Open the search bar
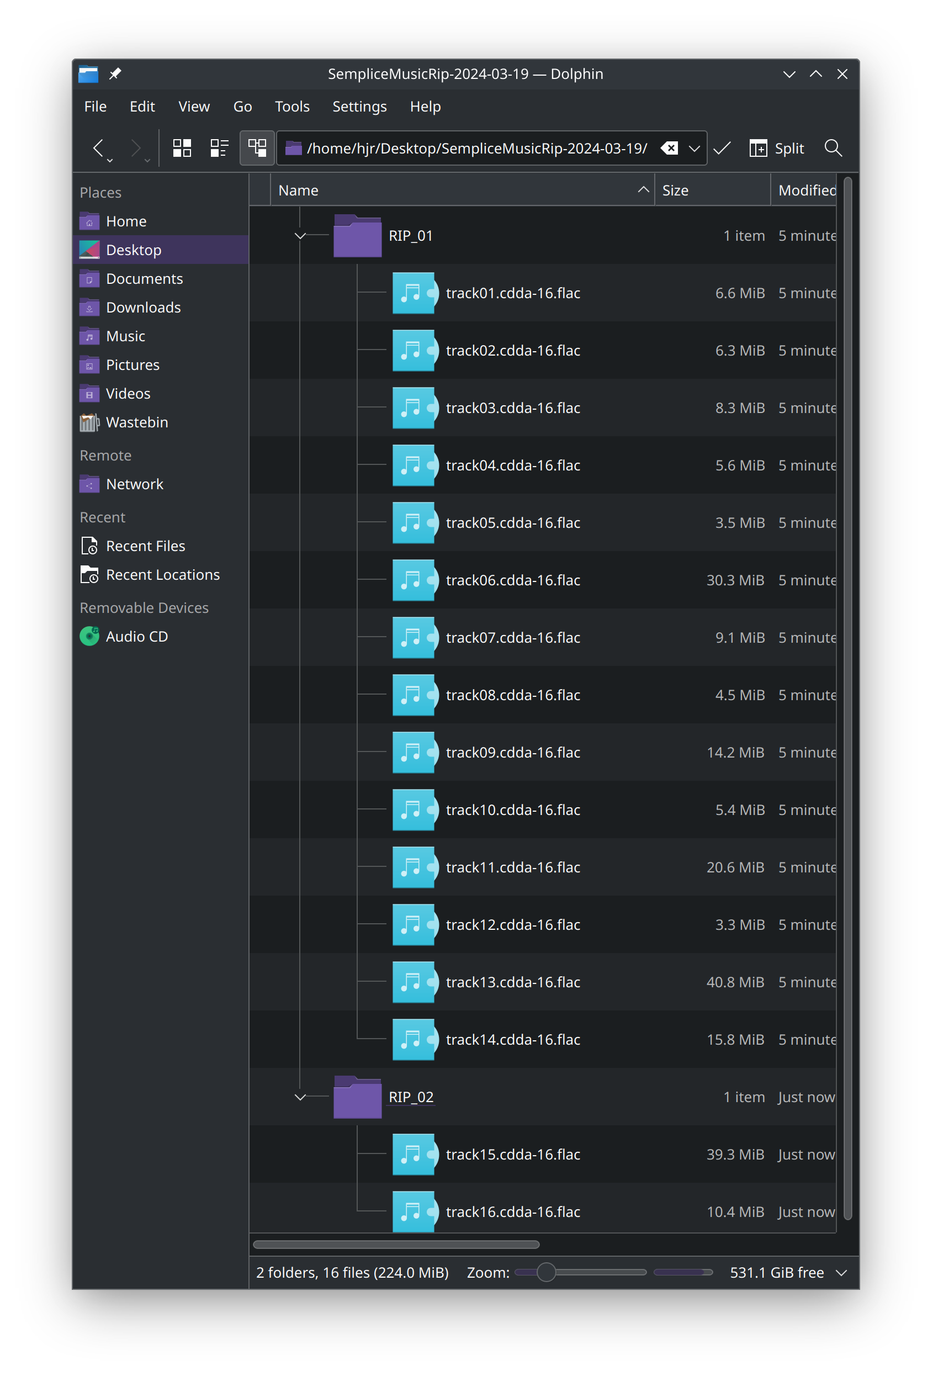The image size is (933, 1376). (834, 148)
